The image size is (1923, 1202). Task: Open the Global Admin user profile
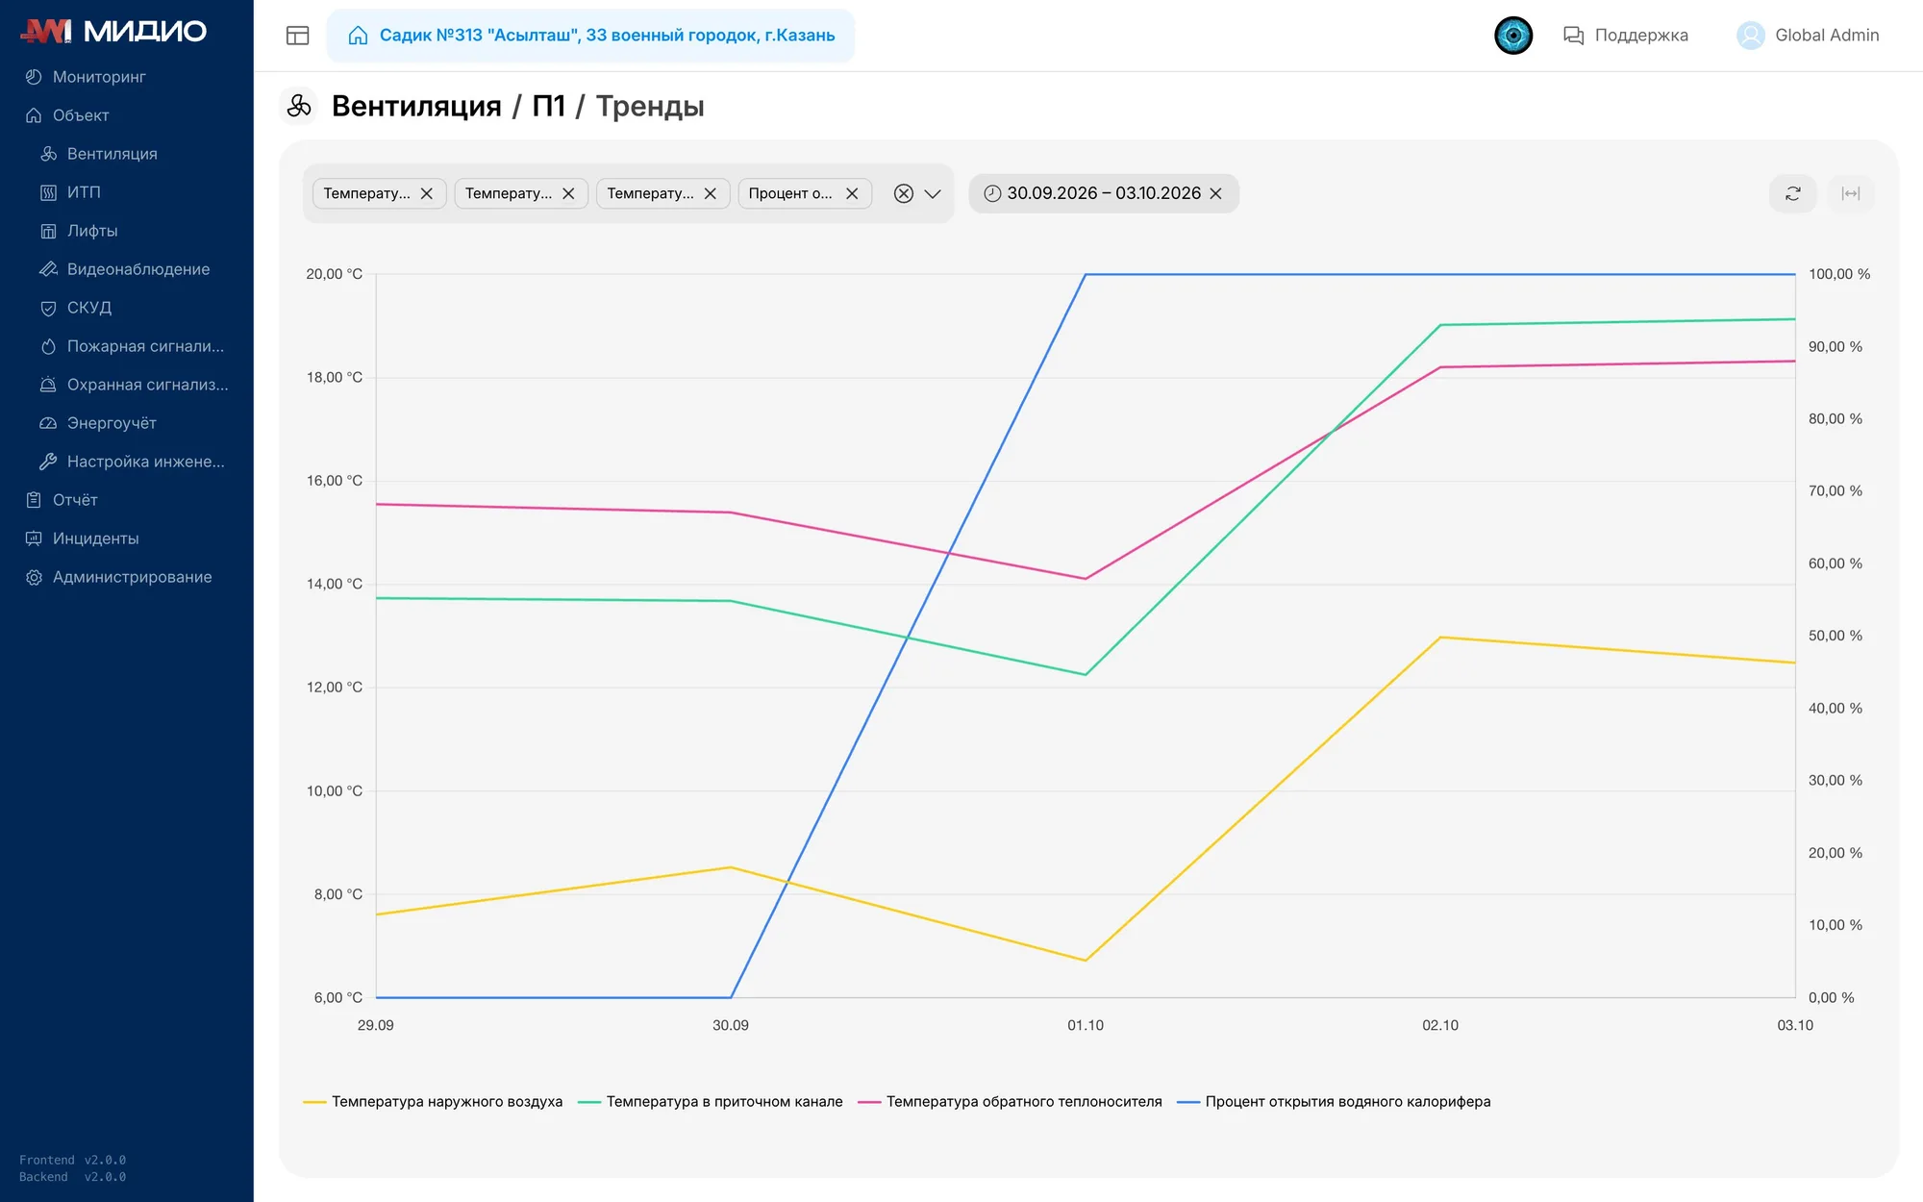pyautogui.click(x=1808, y=36)
